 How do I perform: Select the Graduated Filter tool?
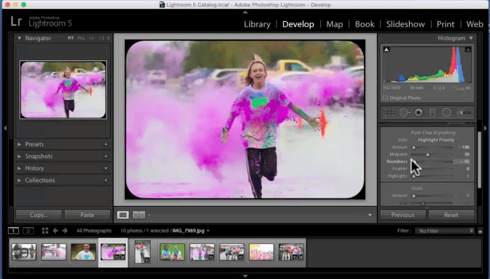pos(432,113)
